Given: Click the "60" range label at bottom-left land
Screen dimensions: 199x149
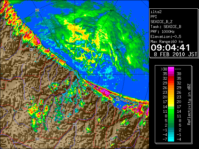Looking at the screenshot, I should tap(37, 139).
